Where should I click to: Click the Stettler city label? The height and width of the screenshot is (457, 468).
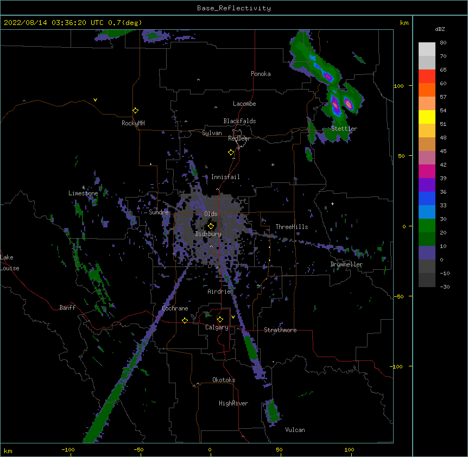(x=344, y=129)
